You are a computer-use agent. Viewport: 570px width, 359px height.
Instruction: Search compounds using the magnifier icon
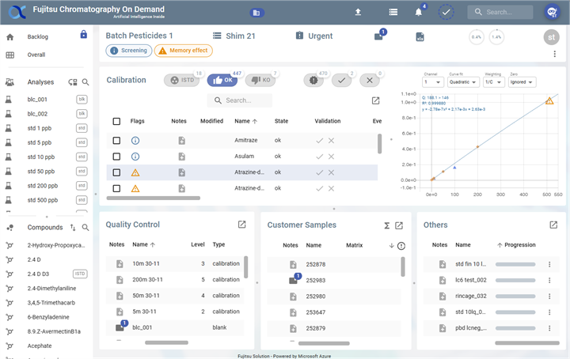85,228
